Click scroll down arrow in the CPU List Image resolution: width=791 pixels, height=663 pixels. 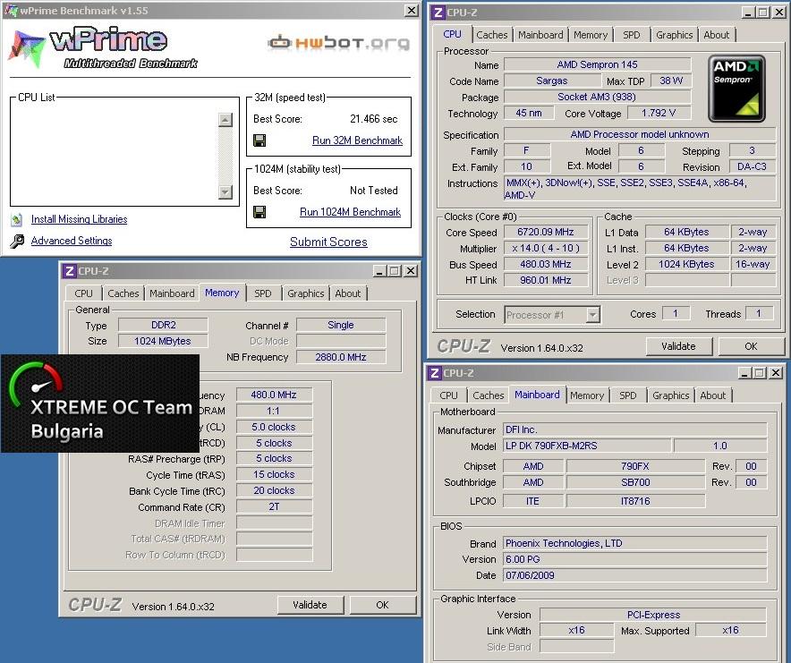tap(225, 191)
